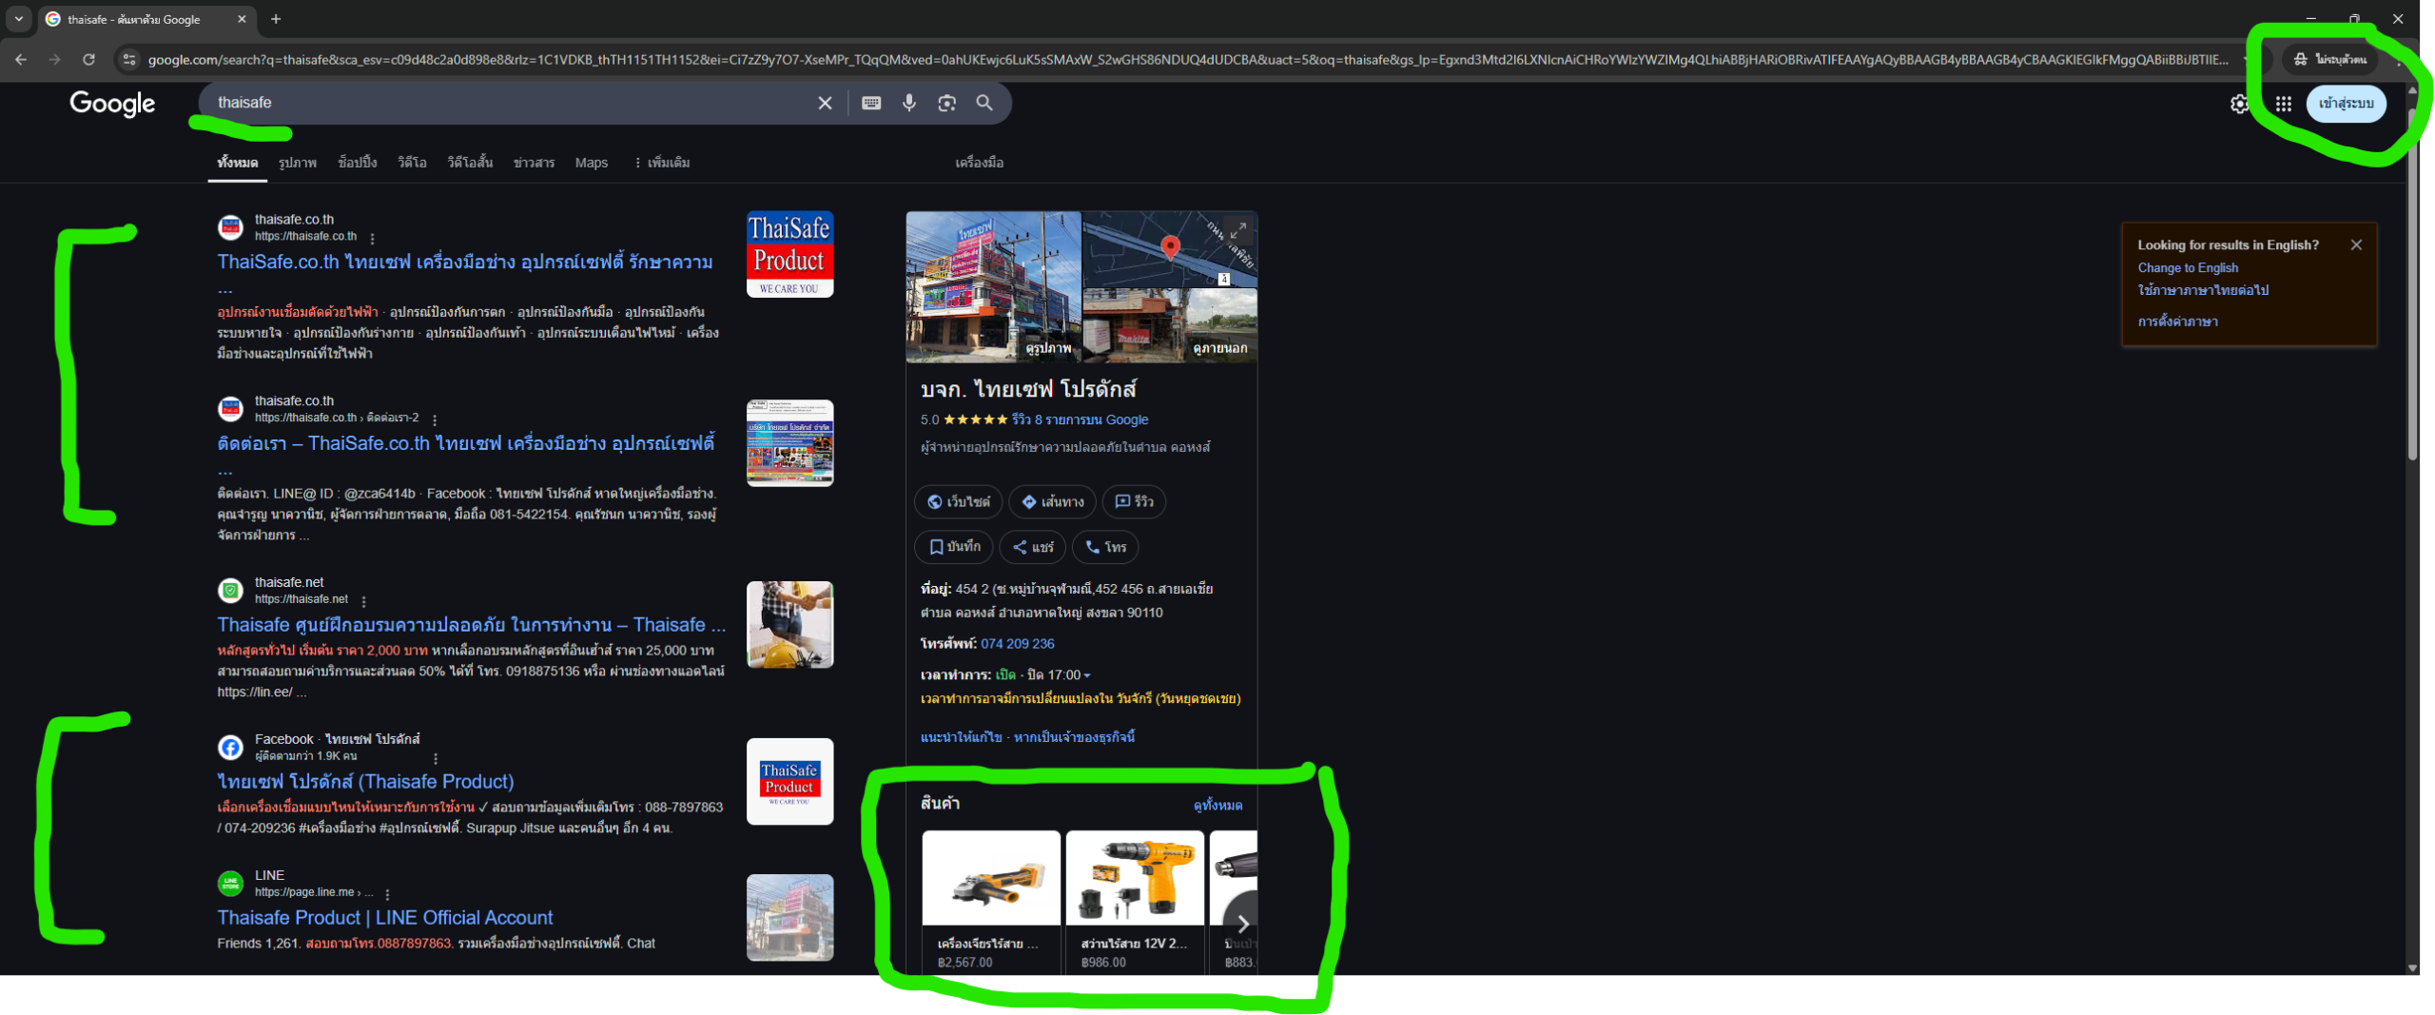This screenshot has height=1015, width=2435.
Task: Open the cordless drill product thumbnail
Action: [1135, 877]
